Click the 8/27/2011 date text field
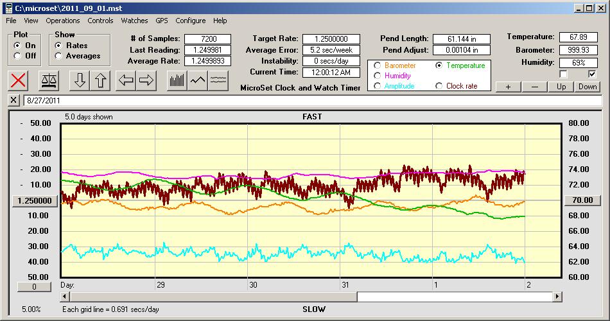The image size is (610, 321). (x=313, y=100)
